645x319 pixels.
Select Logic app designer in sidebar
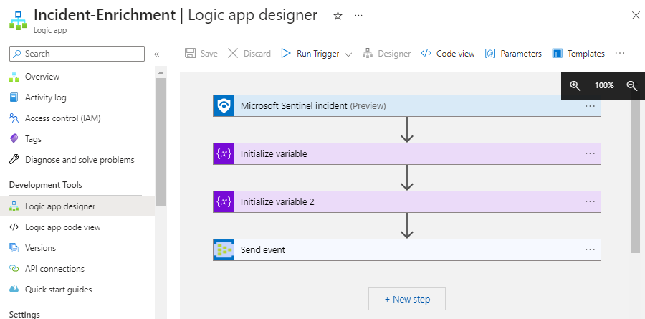point(77,206)
